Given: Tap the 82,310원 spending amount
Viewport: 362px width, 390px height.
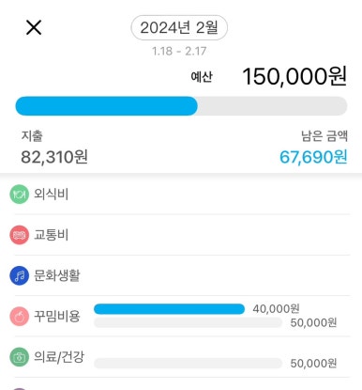Looking at the screenshot, I should [x=54, y=157].
